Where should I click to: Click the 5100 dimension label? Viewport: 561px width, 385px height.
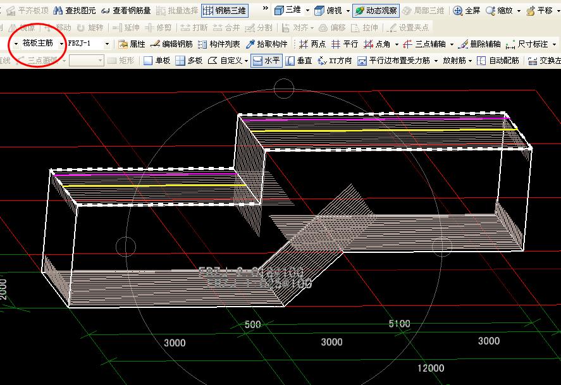pyautogui.click(x=399, y=324)
